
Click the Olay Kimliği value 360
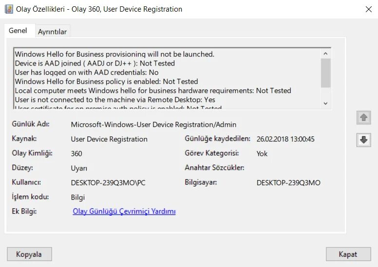coord(76,154)
